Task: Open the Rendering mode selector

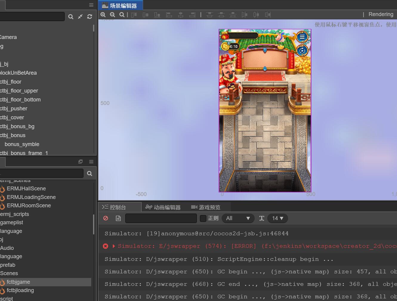Action: click(x=381, y=14)
